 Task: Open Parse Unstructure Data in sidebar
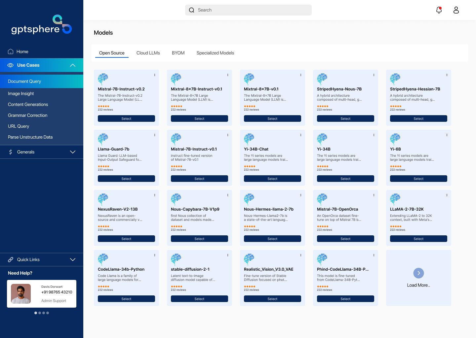tap(30, 137)
